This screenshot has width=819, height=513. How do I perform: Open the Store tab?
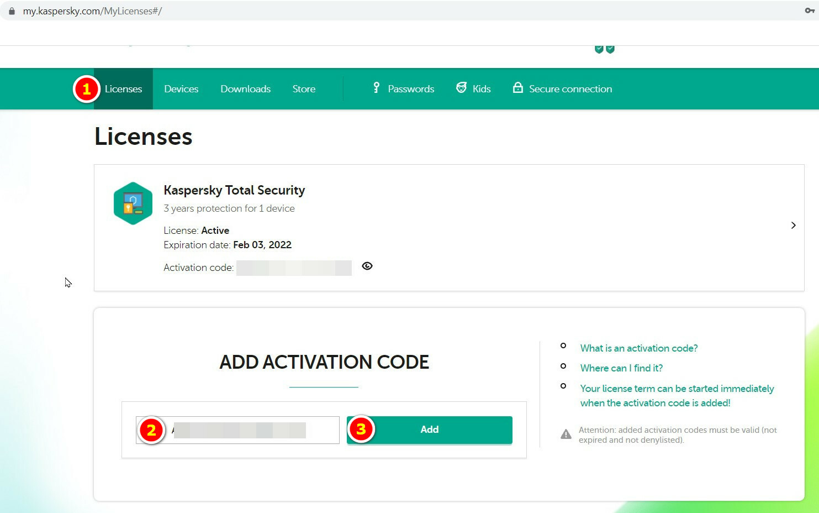[304, 89]
